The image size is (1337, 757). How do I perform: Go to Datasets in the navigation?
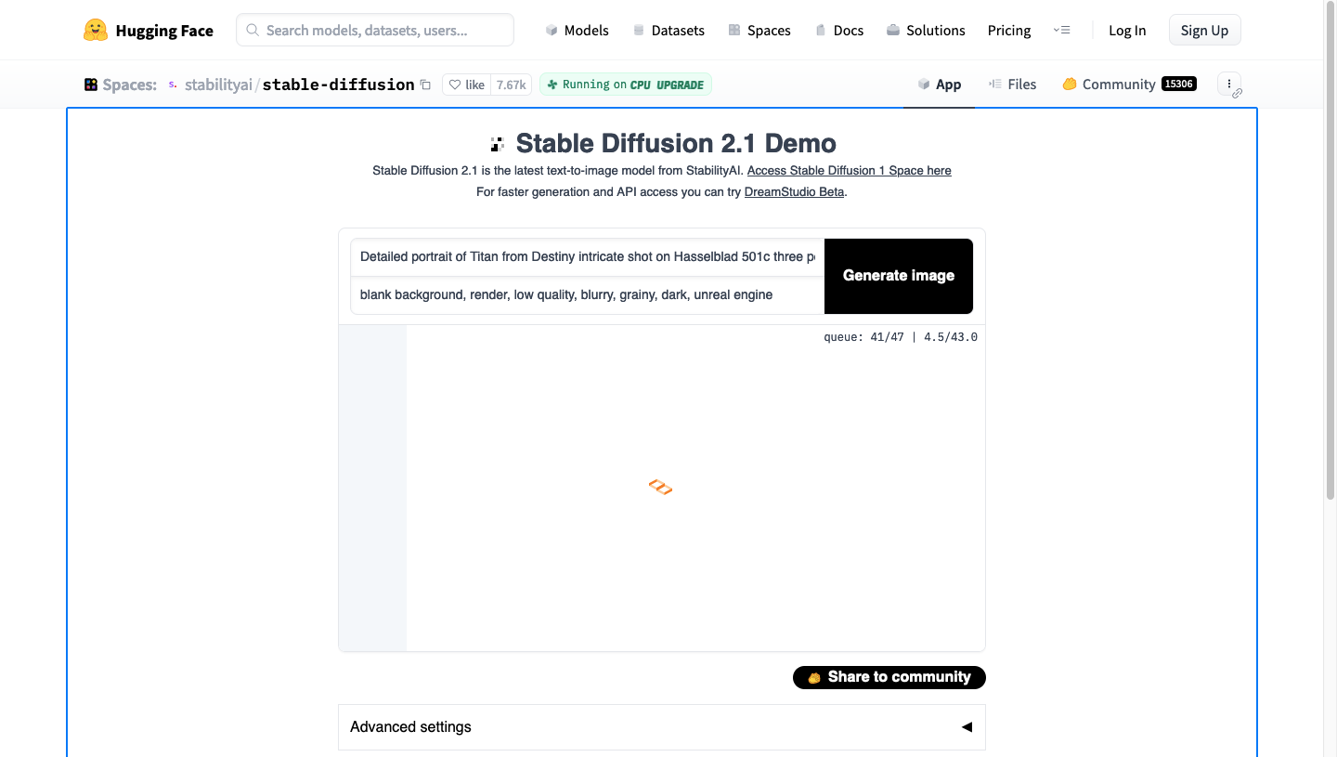[x=668, y=31]
